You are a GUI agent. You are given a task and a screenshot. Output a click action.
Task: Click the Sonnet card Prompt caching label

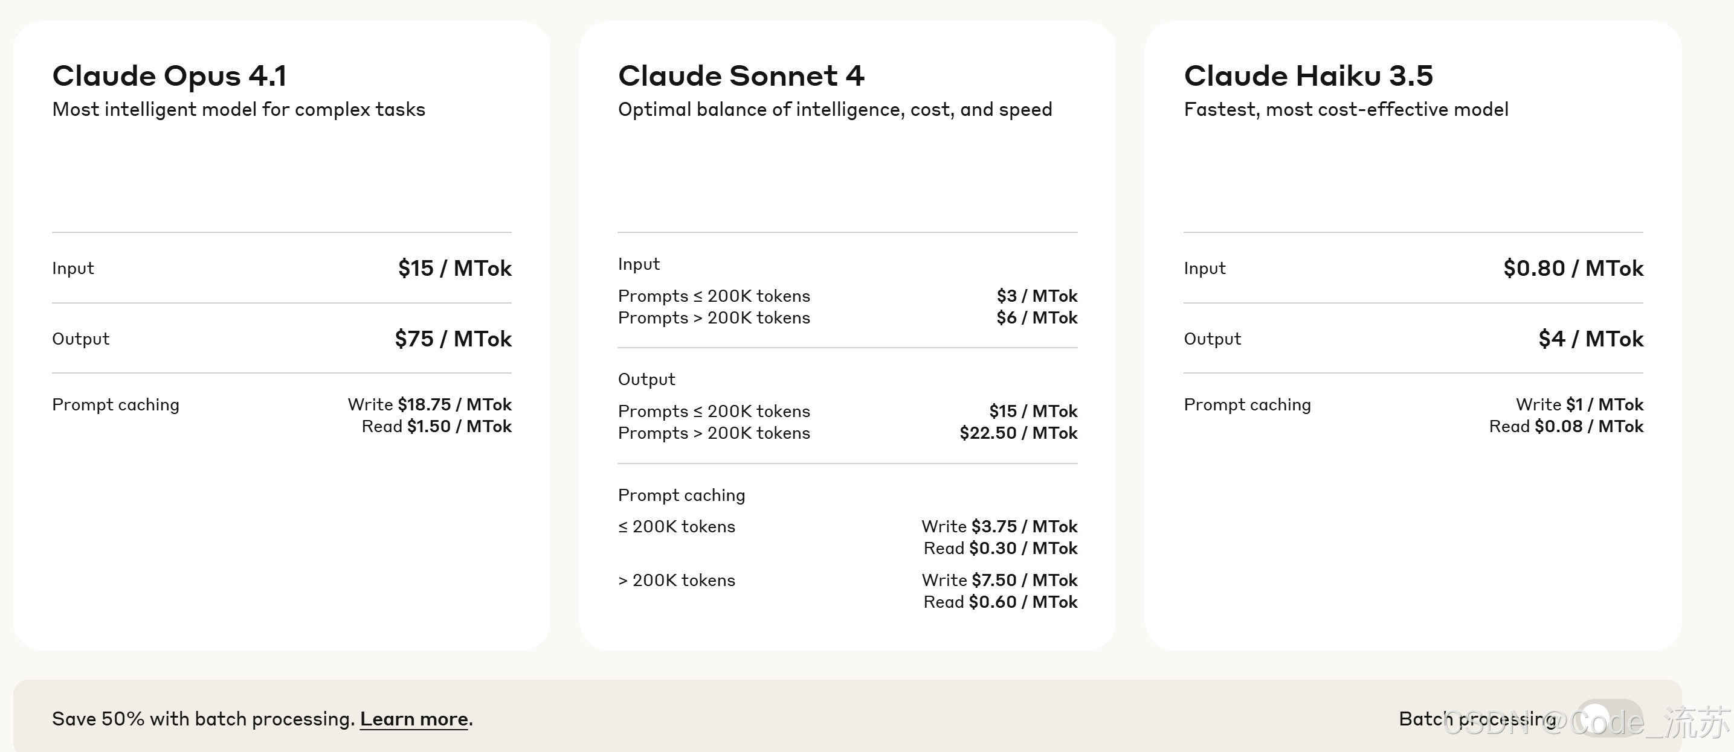(682, 495)
